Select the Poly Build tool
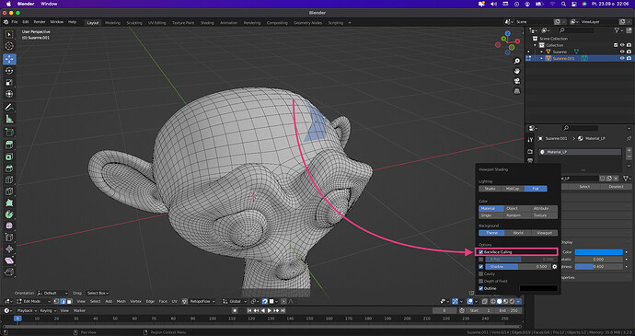This screenshot has width=635, height=336. tap(9, 203)
